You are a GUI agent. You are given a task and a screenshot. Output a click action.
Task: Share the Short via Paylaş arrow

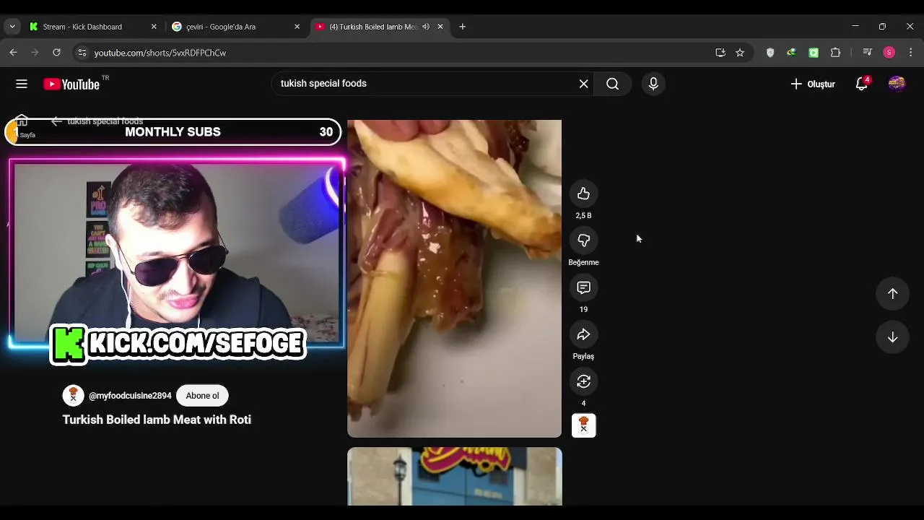click(x=583, y=334)
